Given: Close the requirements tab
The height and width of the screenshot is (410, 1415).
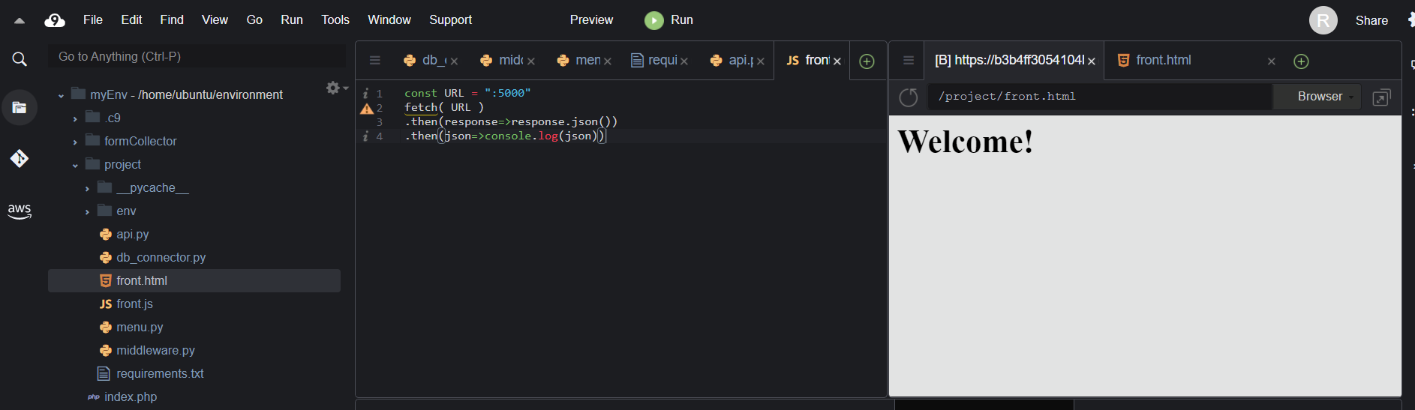Looking at the screenshot, I should tap(684, 61).
